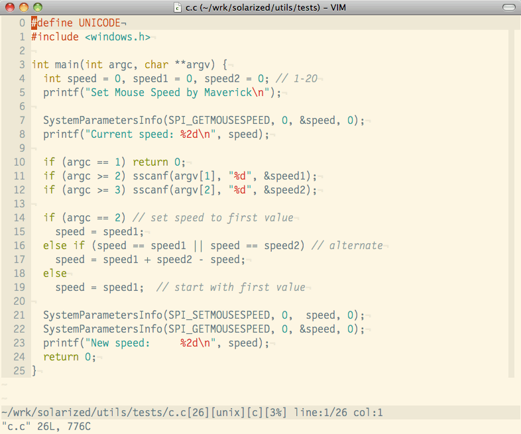Click the "return 0;" on line 10

click(x=159, y=162)
